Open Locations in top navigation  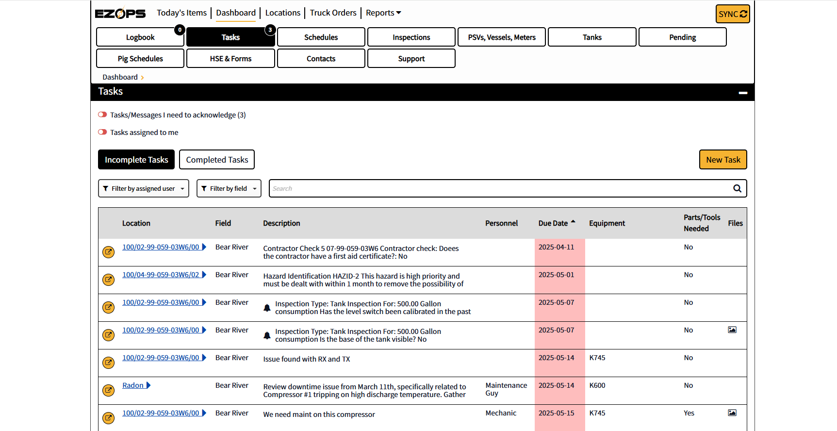click(x=283, y=13)
